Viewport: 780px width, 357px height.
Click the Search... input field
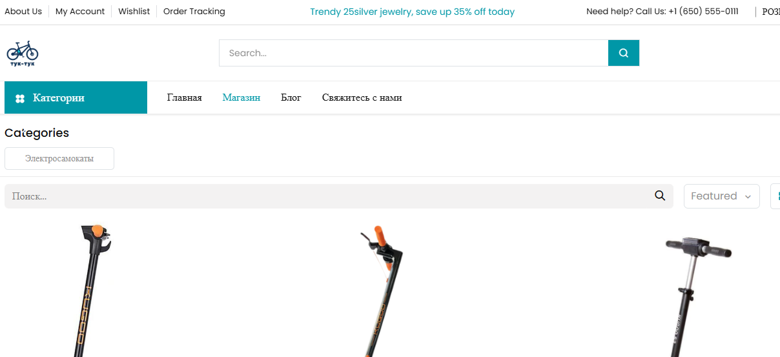pyautogui.click(x=413, y=53)
